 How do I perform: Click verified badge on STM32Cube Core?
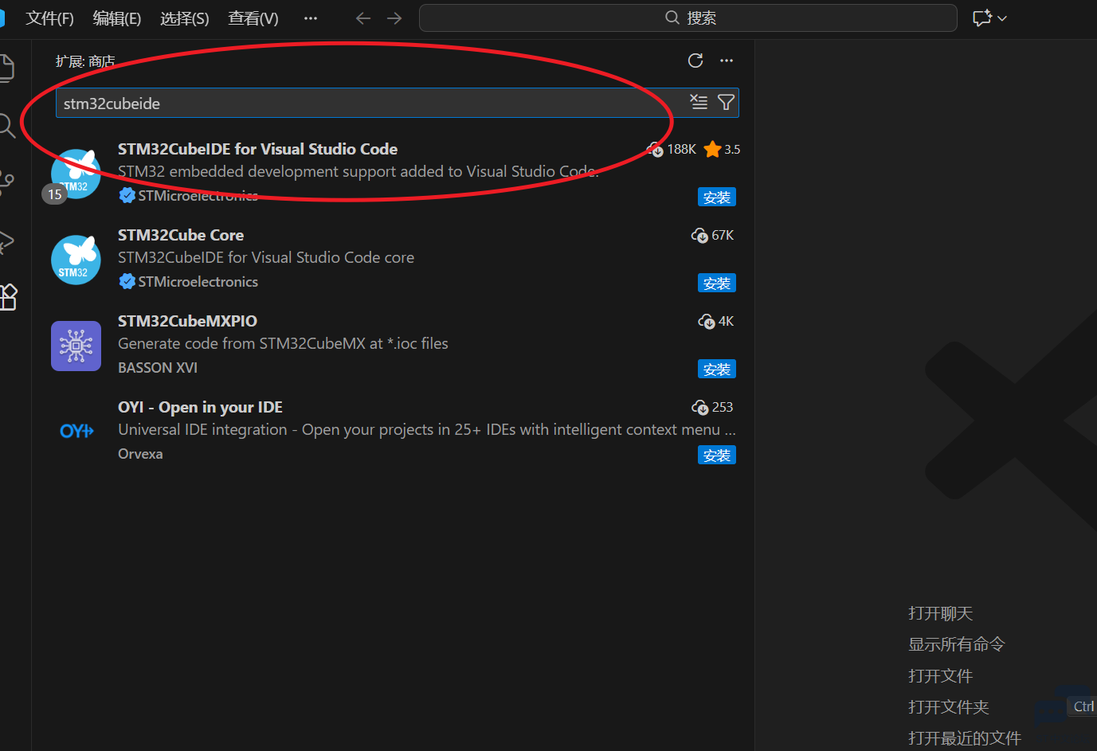click(x=127, y=281)
